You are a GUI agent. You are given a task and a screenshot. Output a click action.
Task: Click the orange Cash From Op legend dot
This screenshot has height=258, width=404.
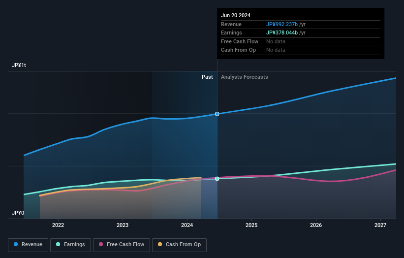(x=160, y=244)
